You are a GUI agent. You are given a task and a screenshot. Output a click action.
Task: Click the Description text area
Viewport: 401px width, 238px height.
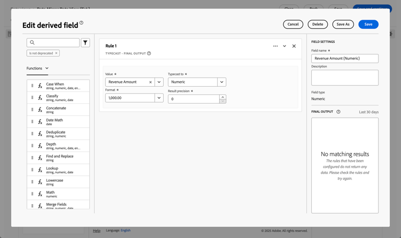(x=345, y=78)
